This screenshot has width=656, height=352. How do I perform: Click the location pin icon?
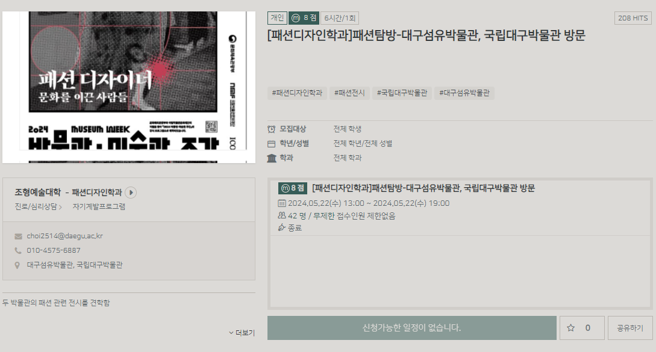(x=18, y=265)
